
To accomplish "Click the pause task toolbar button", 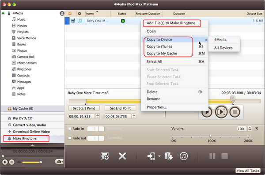I will pyautogui.click(x=212, y=156).
